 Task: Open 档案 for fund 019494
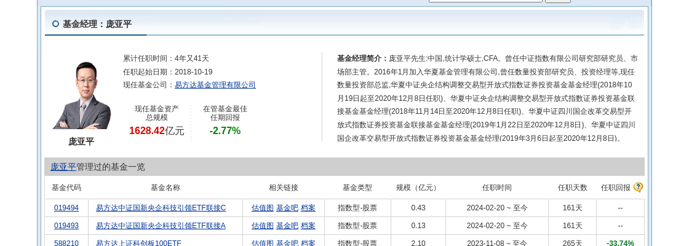coord(308,208)
